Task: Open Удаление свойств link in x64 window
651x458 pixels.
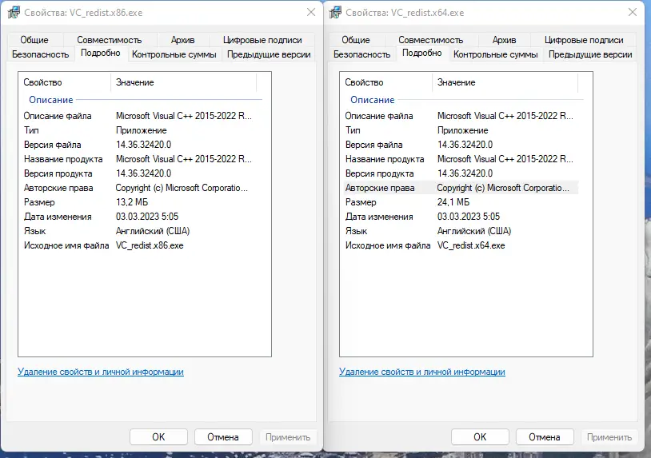Action: point(422,372)
